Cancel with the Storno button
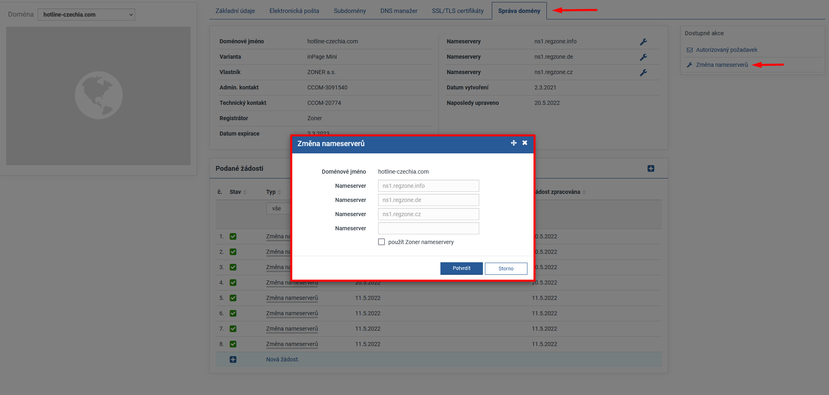 point(506,269)
